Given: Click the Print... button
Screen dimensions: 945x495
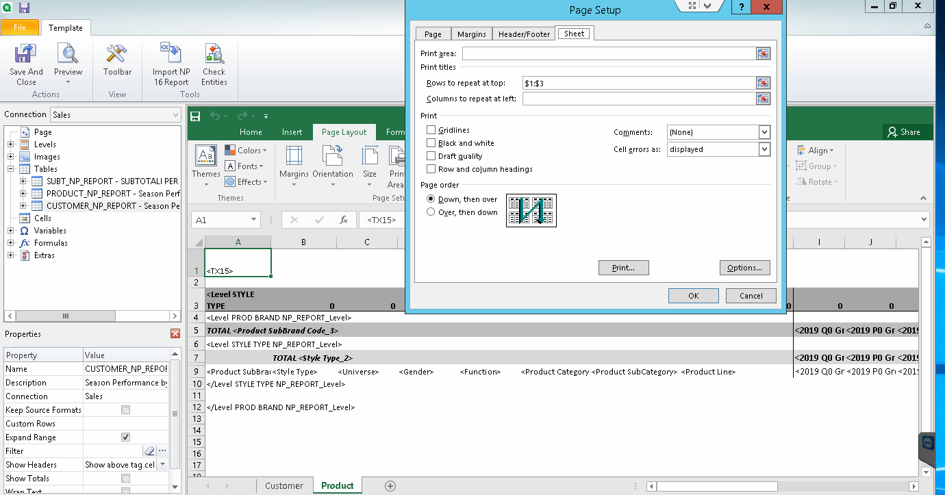Looking at the screenshot, I should pos(623,268).
